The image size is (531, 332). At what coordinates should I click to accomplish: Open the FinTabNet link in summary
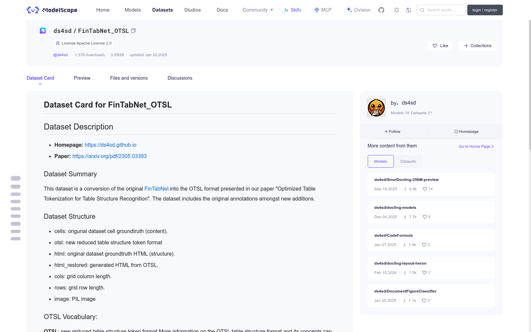(156, 189)
